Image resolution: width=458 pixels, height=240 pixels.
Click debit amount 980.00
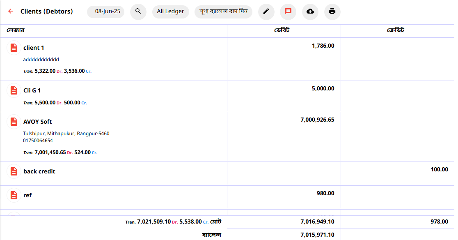point(325,193)
